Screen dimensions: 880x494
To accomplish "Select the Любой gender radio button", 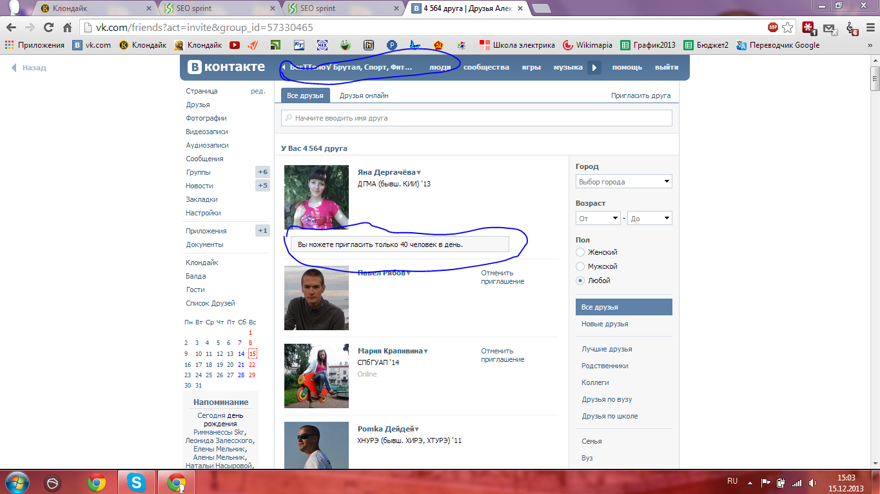I will pyautogui.click(x=580, y=281).
